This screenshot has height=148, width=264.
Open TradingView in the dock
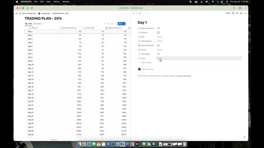(x=137, y=144)
